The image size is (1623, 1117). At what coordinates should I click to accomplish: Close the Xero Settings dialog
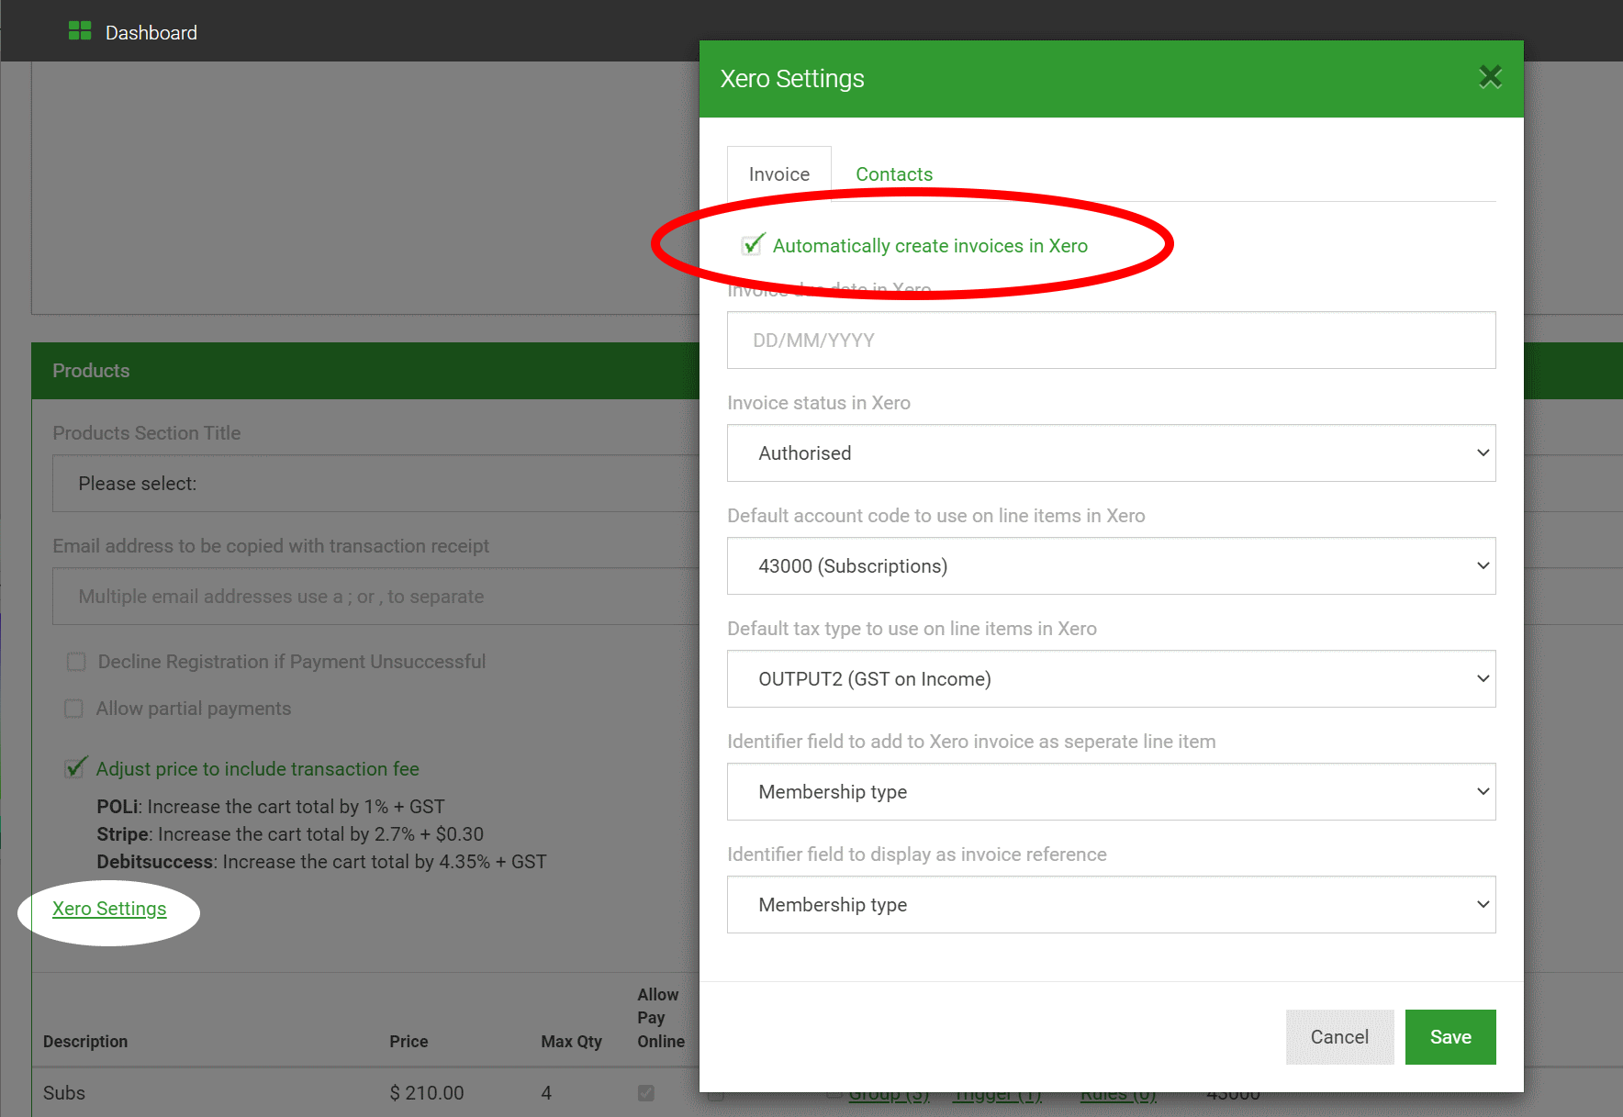tap(1490, 77)
